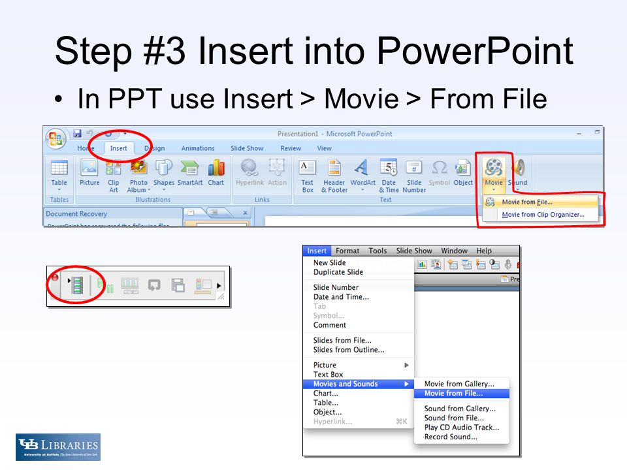Choose Movie from File in dropdown
The image size is (627, 470).
(x=540, y=202)
